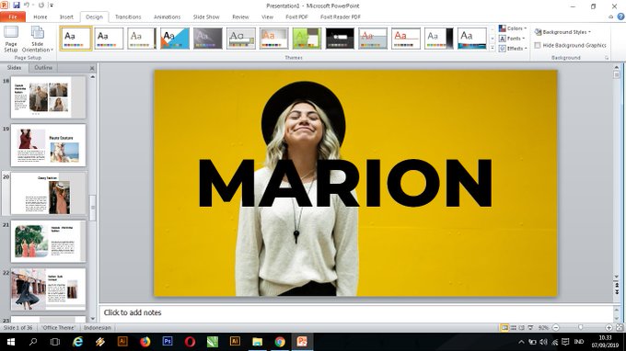Viewport: 626px width, 351px height.
Task: Click the PowerPoint Help question mark icon
Action: tap(620, 17)
